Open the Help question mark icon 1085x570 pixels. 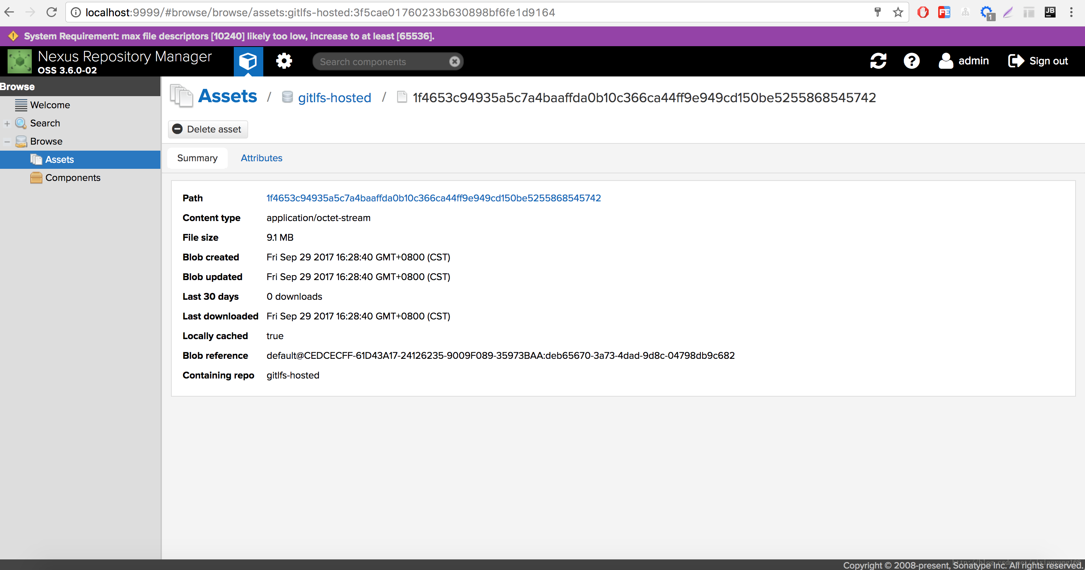coord(911,61)
